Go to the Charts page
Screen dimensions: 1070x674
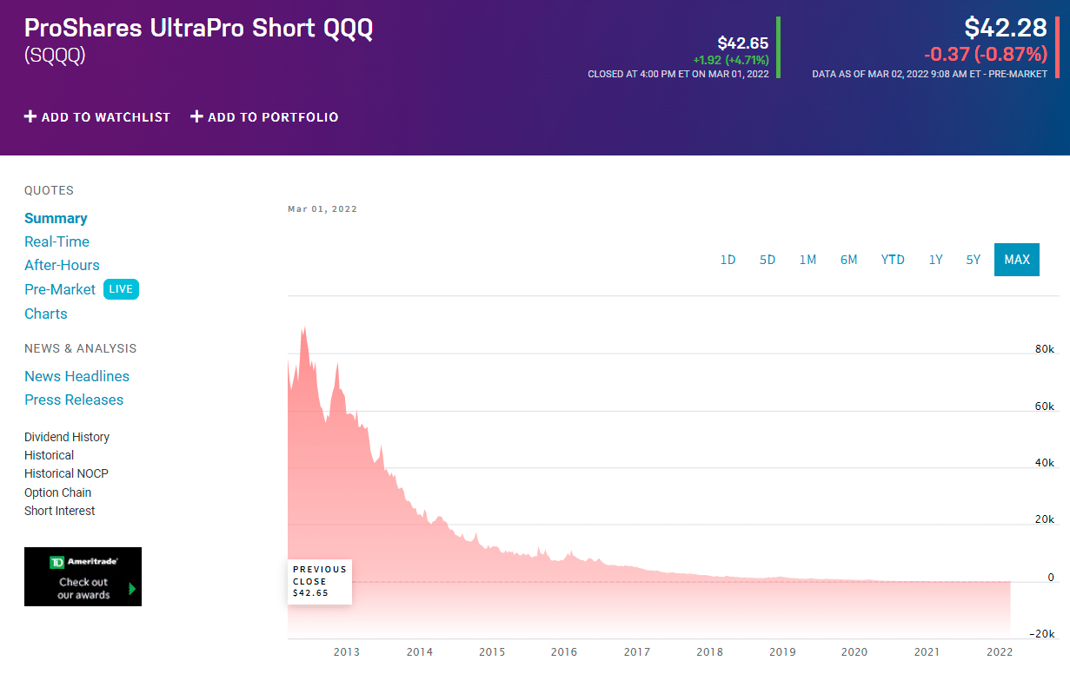click(46, 314)
